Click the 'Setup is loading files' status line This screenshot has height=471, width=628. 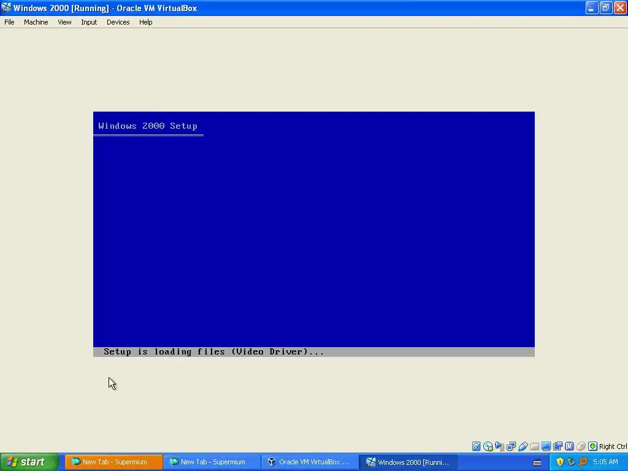pyautogui.click(x=313, y=351)
